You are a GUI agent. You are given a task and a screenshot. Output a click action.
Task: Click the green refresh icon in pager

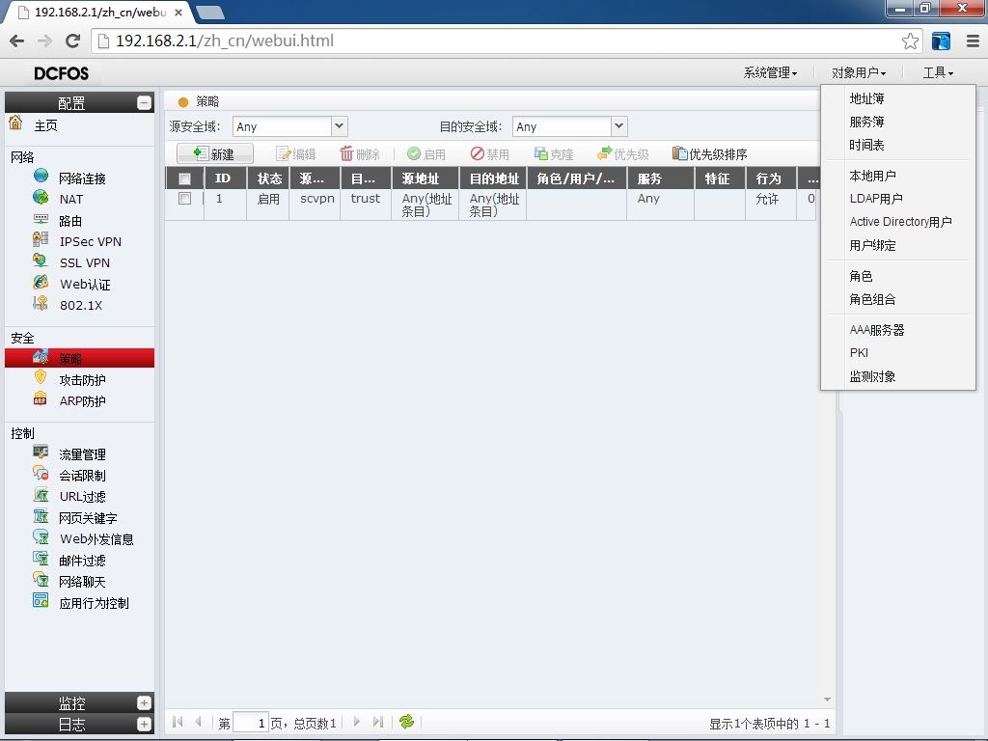[407, 722]
